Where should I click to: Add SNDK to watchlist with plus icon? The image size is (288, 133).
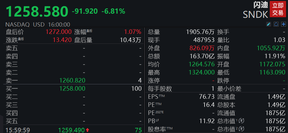coord(284,24)
